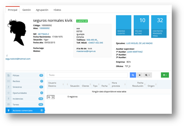
Task: Open Contratos Pendiente Firma tile showing 32
Action: pos(159,26)
